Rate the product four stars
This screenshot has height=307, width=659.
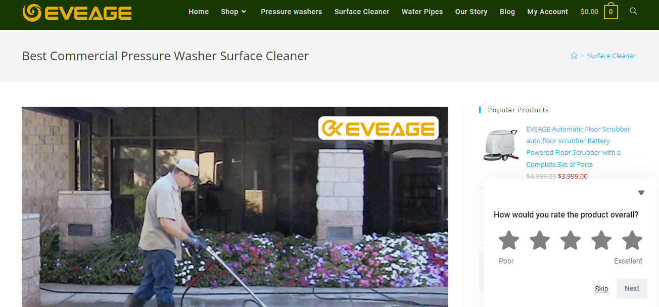pos(601,241)
